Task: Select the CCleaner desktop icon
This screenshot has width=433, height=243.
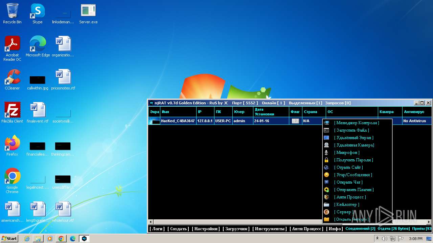Action: (x=12, y=80)
